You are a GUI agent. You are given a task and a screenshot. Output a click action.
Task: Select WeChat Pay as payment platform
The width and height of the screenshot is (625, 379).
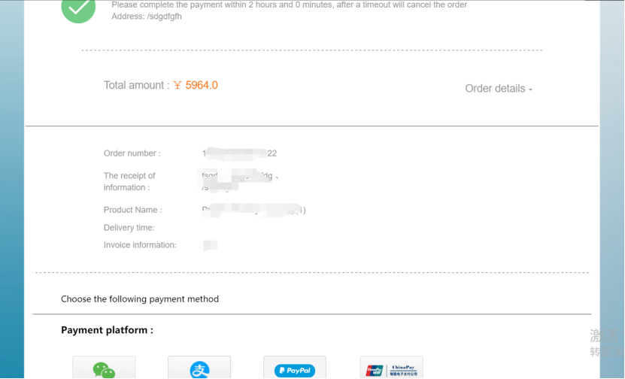pyautogui.click(x=104, y=367)
